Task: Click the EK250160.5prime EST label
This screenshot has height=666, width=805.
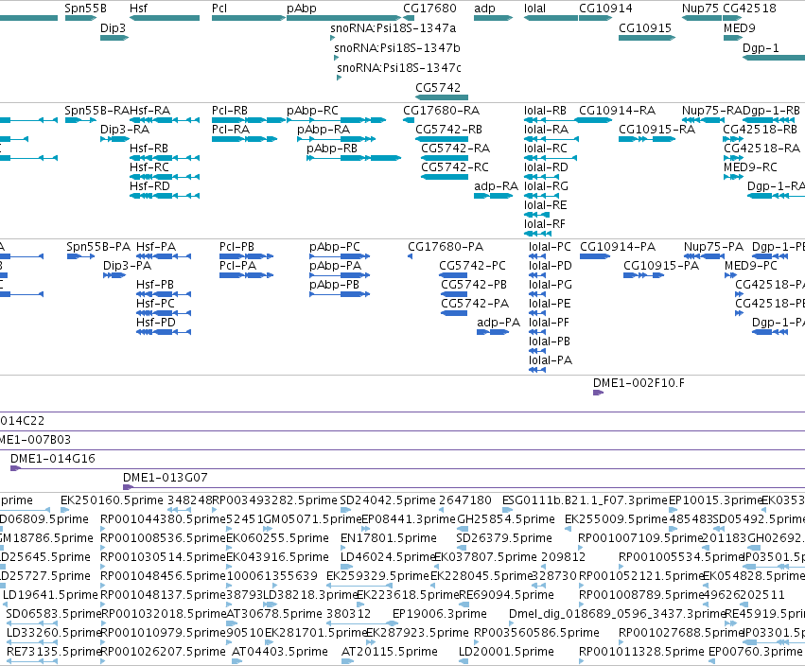Action: [112, 500]
